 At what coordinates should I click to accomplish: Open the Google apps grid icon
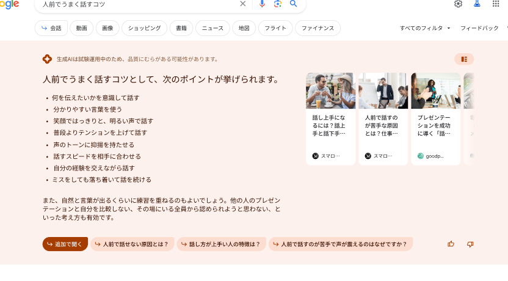496,4
